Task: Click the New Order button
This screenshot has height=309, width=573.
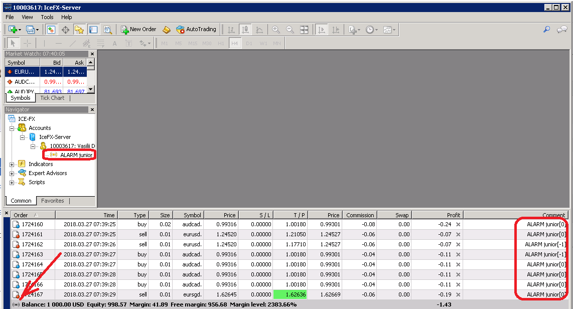Action: (138, 30)
